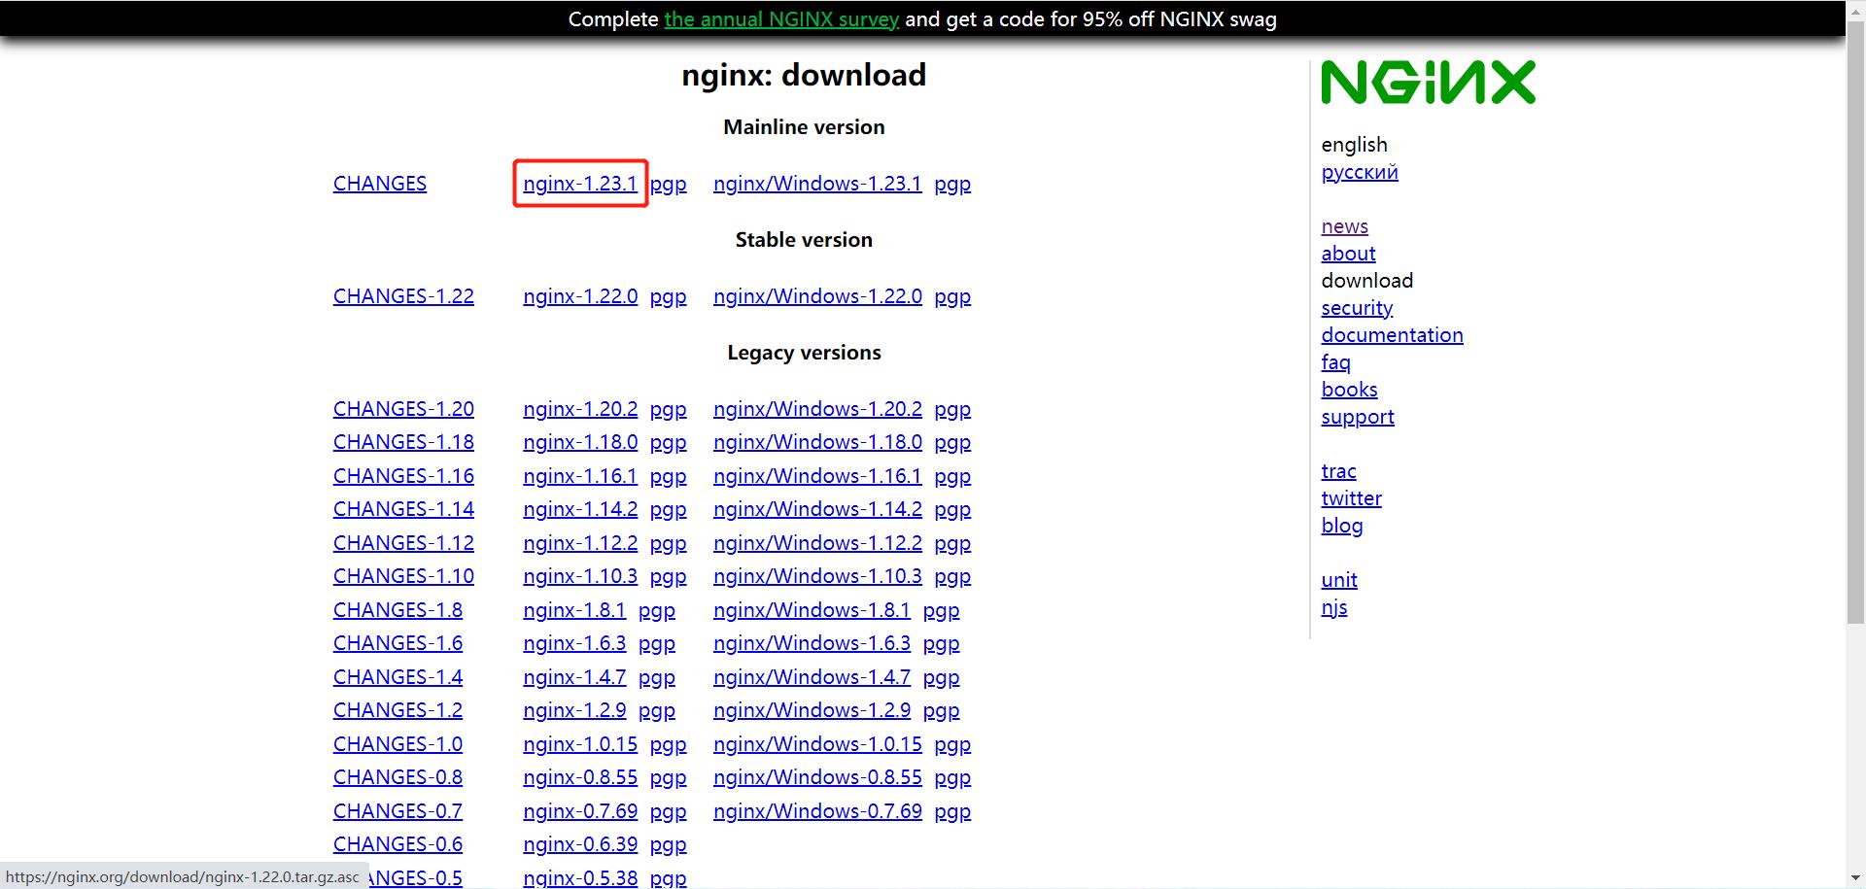Open the annual NGINX survey link

[x=781, y=19]
